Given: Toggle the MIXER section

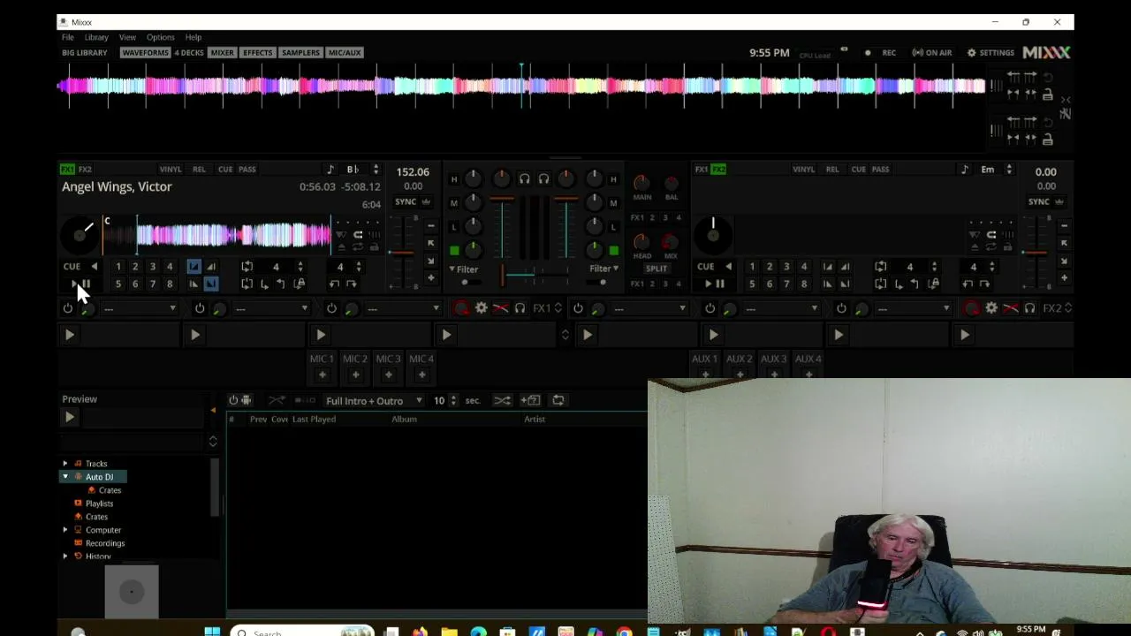Looking at the screenshot, I should 222,53.
